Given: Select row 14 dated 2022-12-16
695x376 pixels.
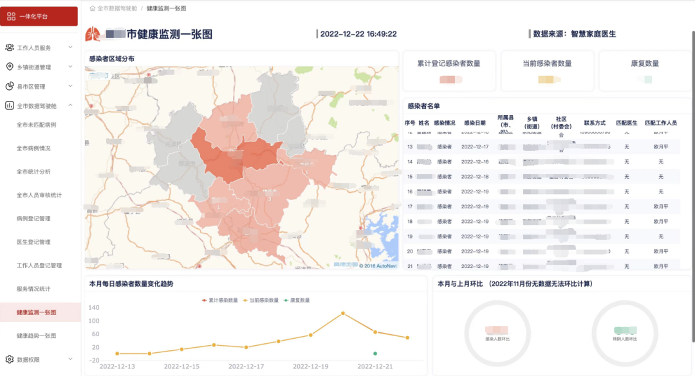Looking at the screenshot, I should pos(541,162).
